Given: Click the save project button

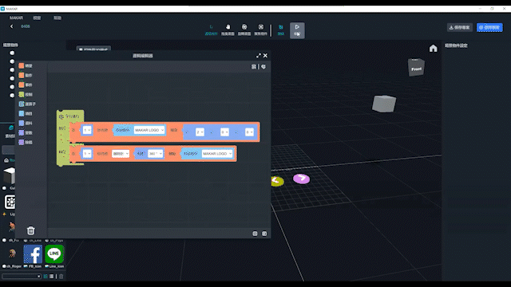Looking at the screenshot, I should pyautogui.click(x=460, y=27).
